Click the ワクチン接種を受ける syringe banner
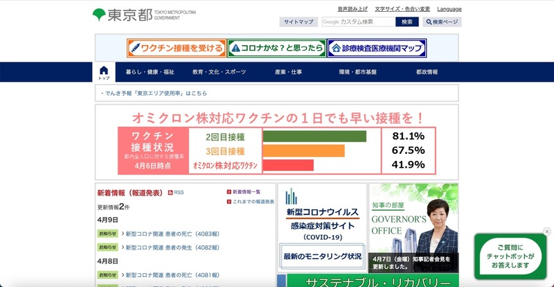The image size is (554, 287). coord(176,49)
